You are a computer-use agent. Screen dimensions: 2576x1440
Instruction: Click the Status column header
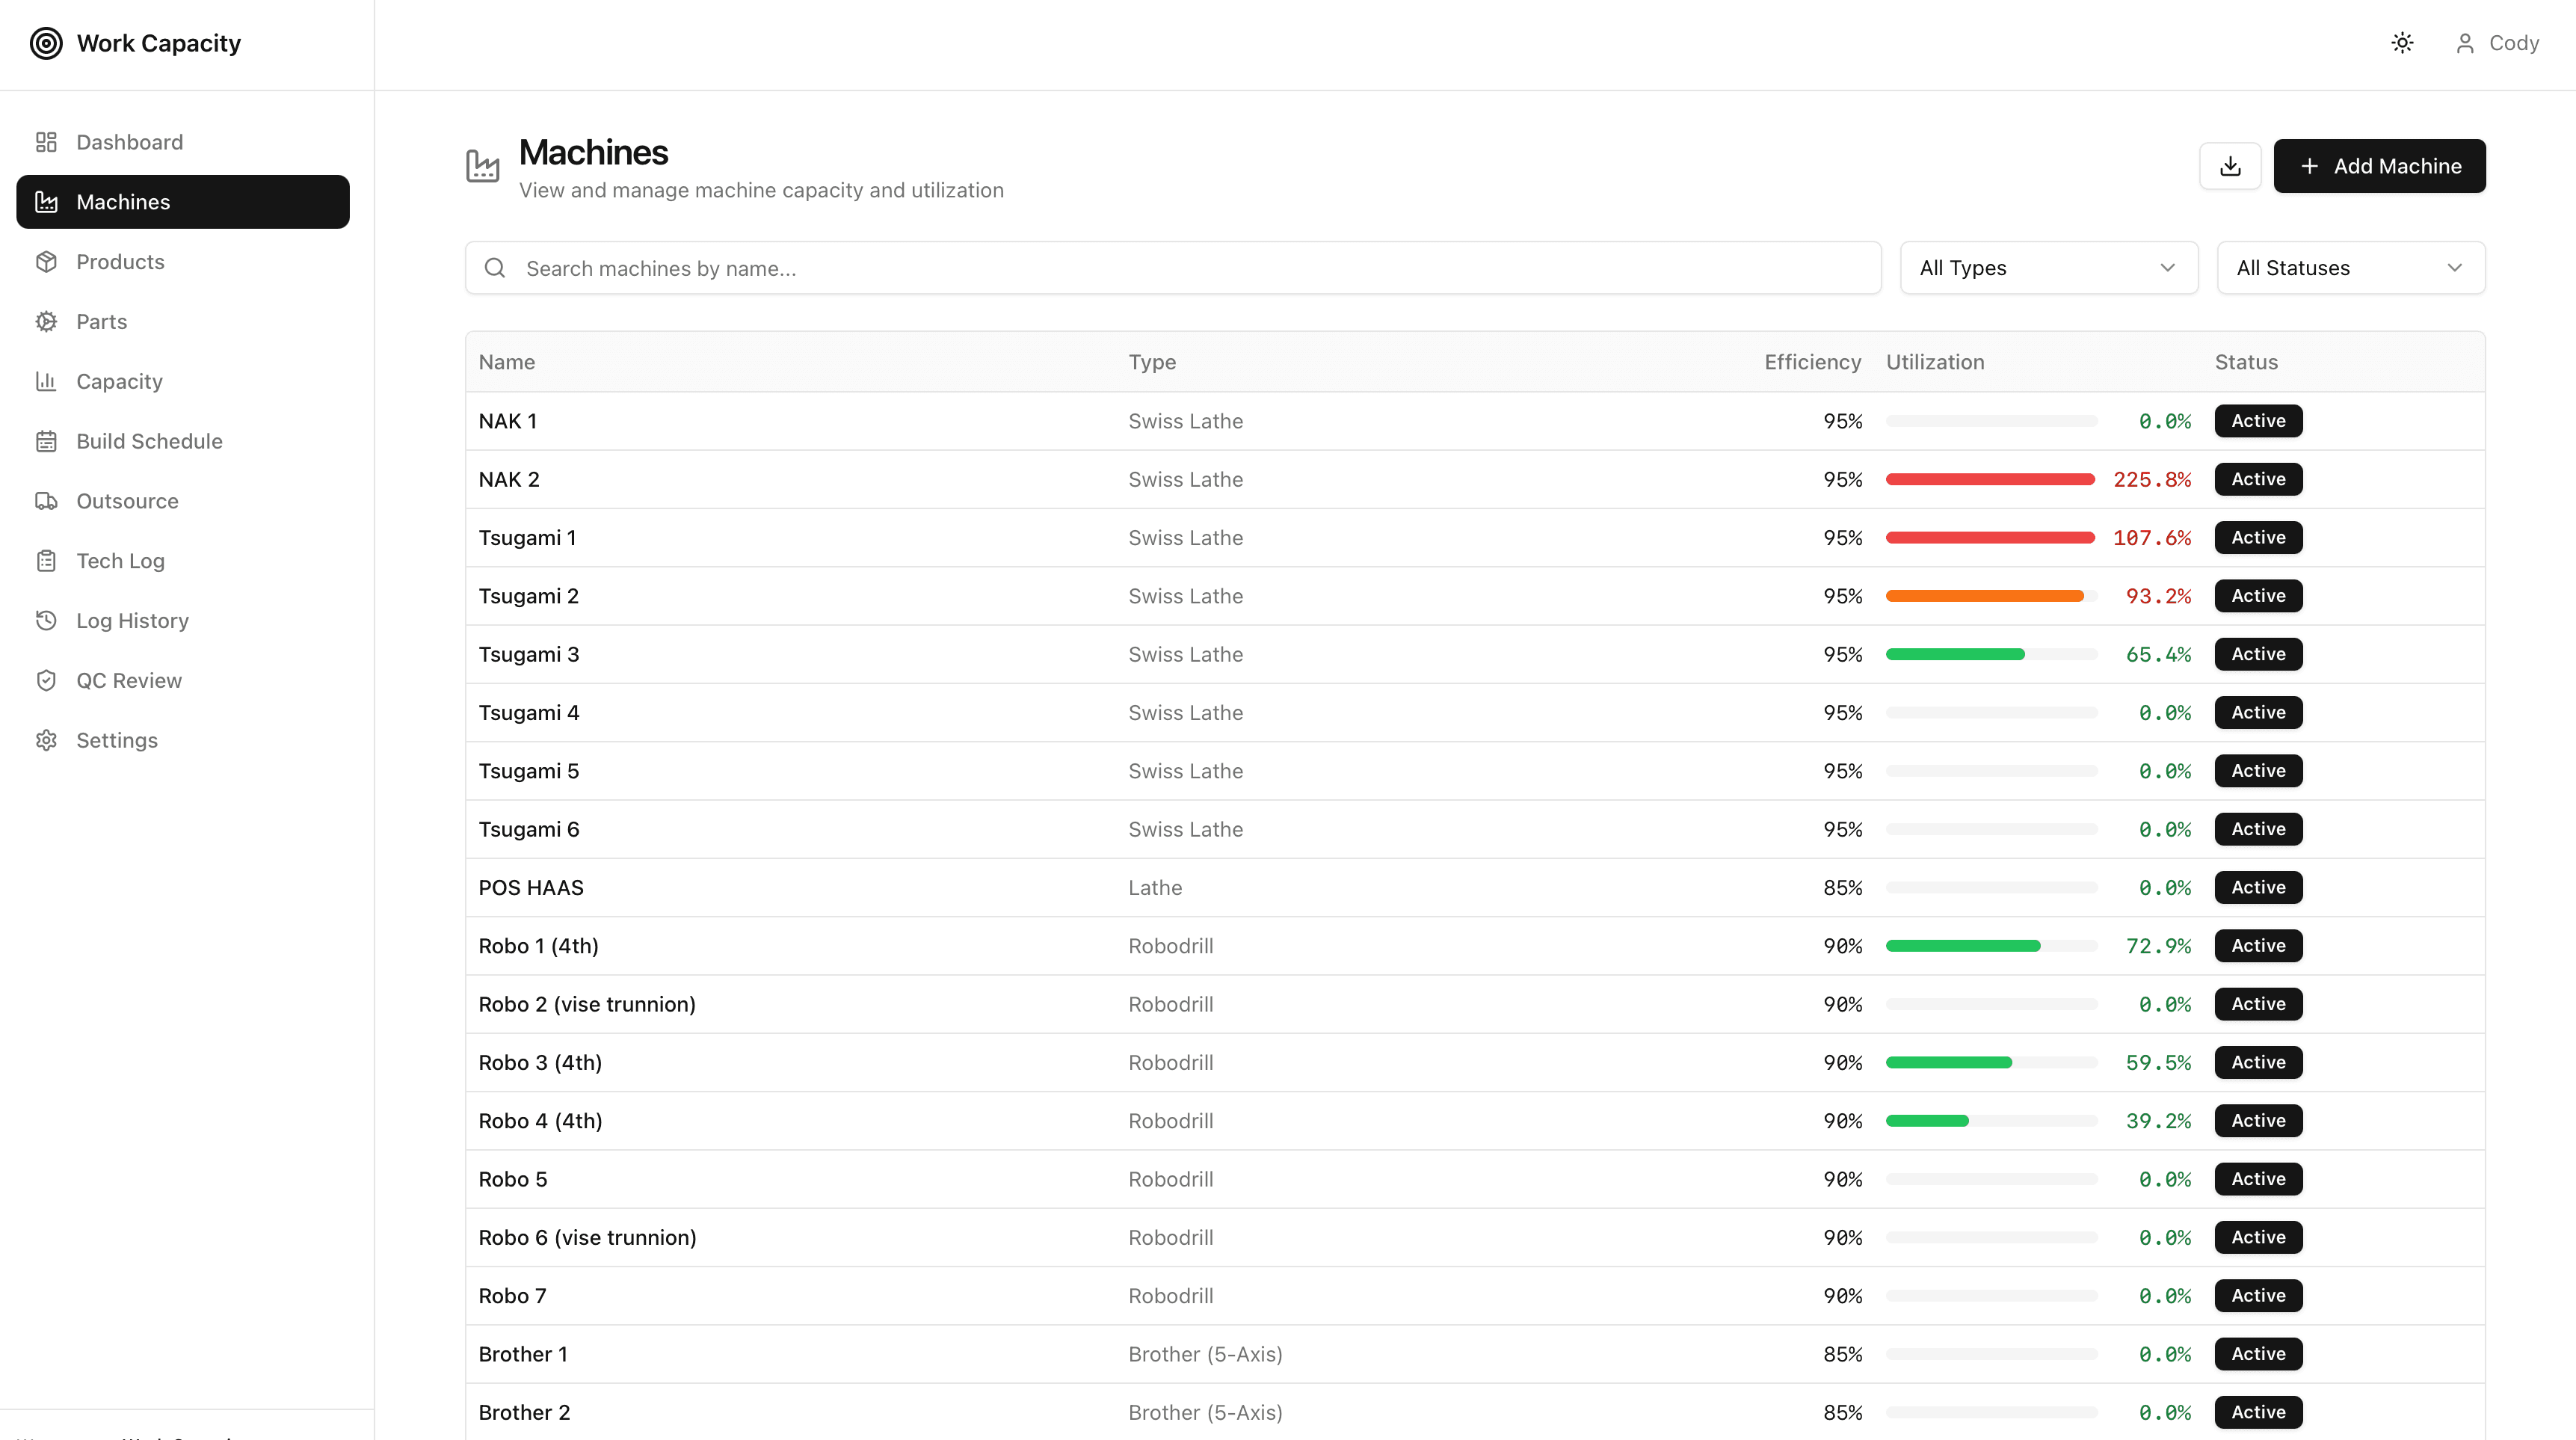point(2246,362)
